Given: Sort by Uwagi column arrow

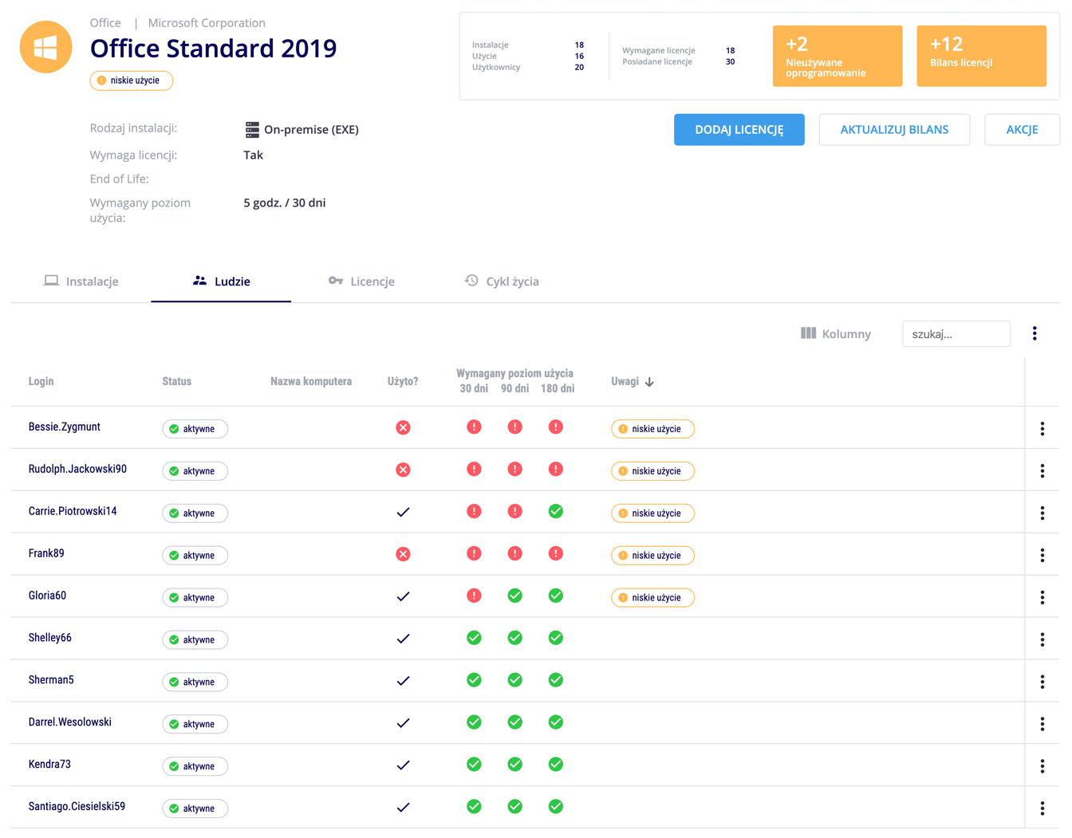Looking at the screenshot, I should click(x=649, y=382).
